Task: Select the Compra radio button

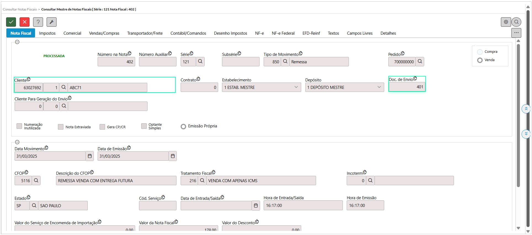Action: pos(480,52)
